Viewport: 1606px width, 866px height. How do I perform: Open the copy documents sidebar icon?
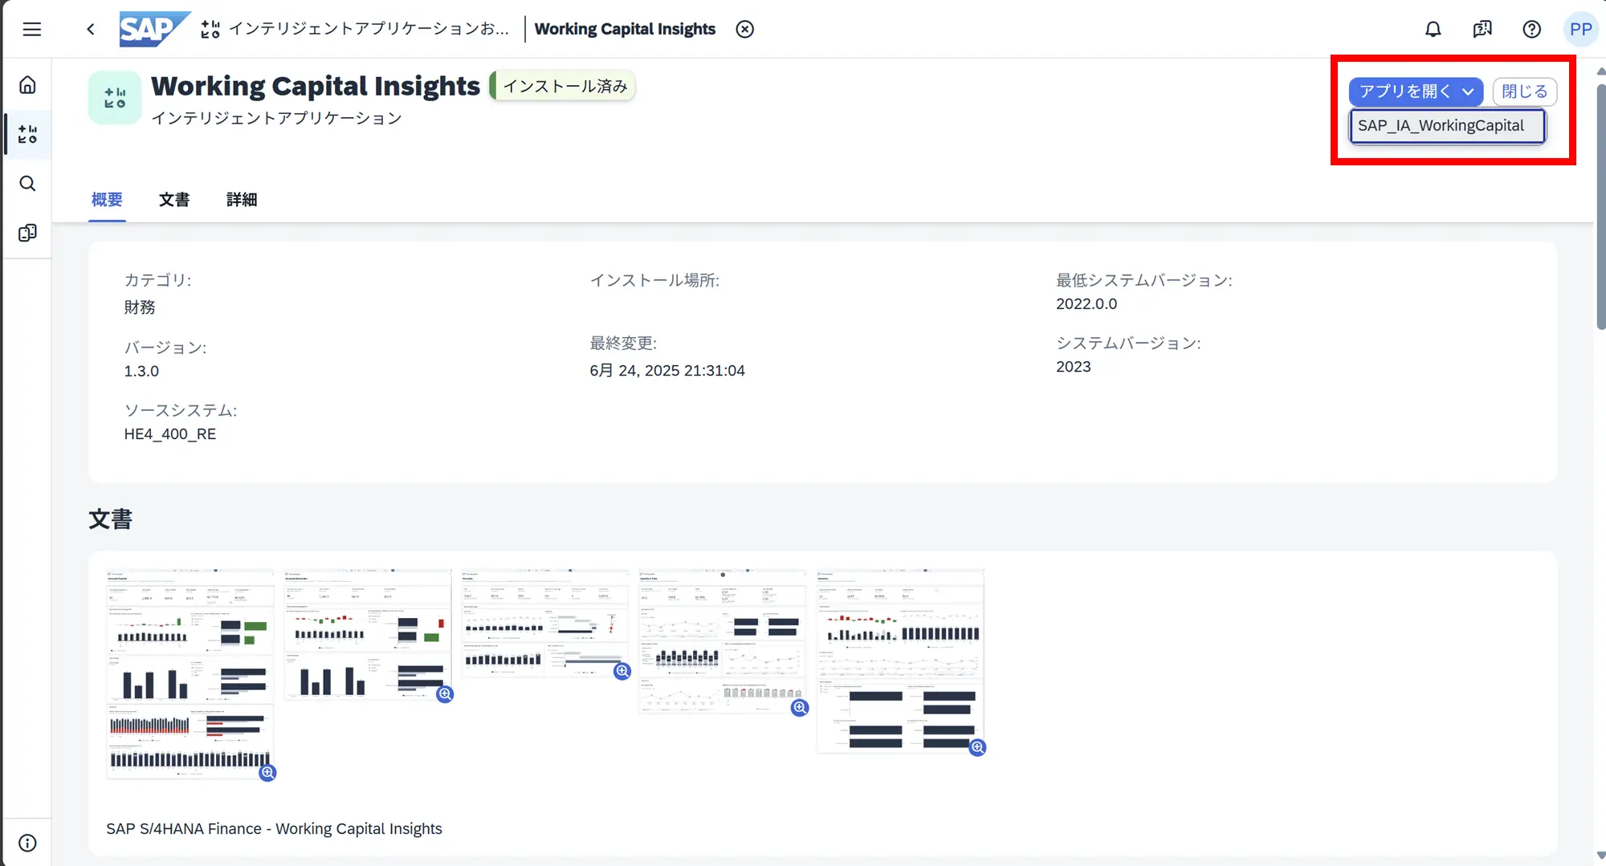pos(27,233)
